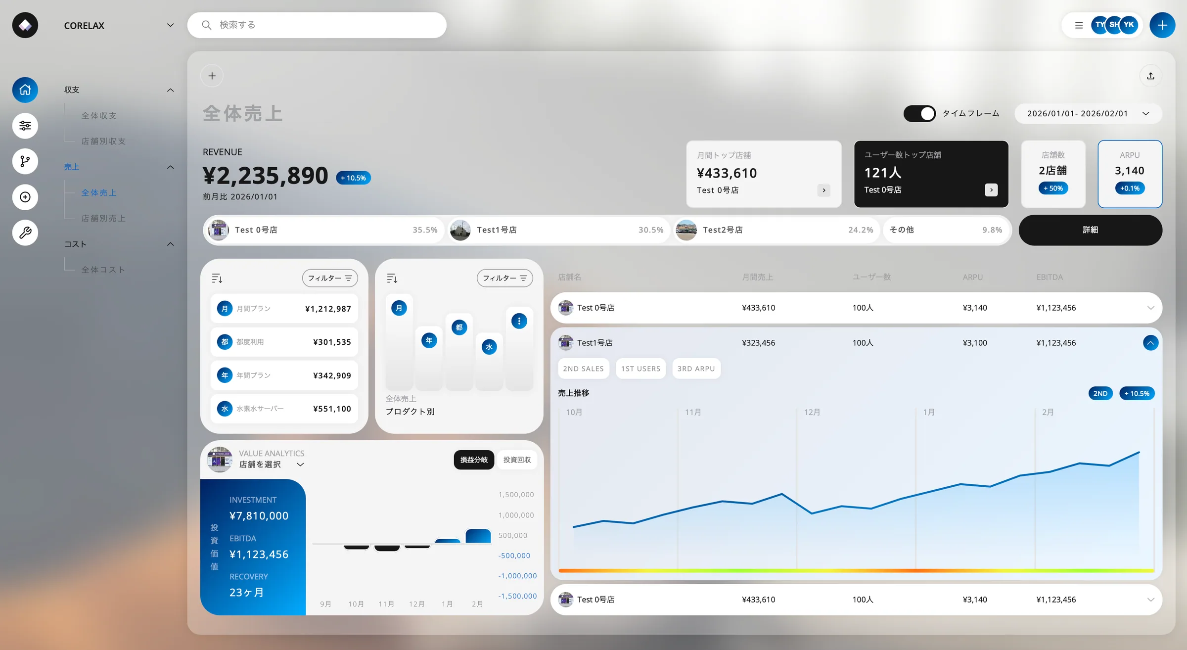
Task: Open the date range dropdown
Action: pos(1088,113)
